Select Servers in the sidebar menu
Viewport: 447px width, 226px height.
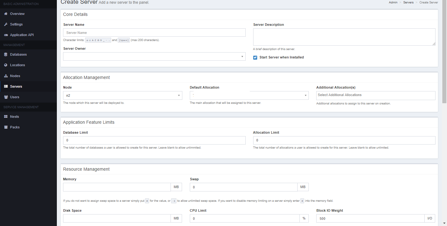click(x=16, y=86)
